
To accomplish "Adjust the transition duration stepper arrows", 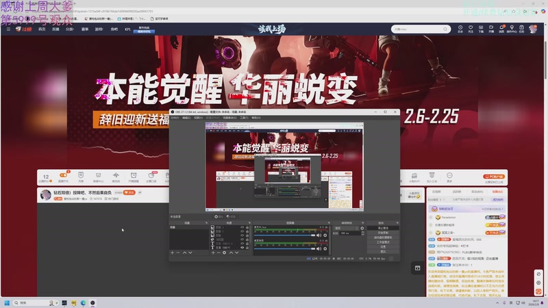I will (363, 233).
